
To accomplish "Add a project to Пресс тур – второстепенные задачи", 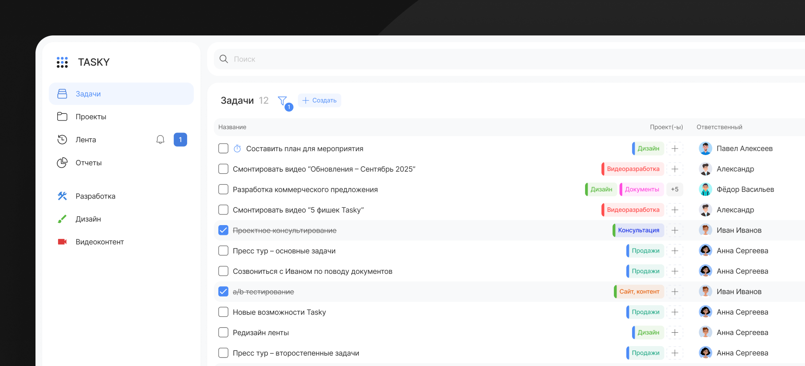I will coord(675,353).
